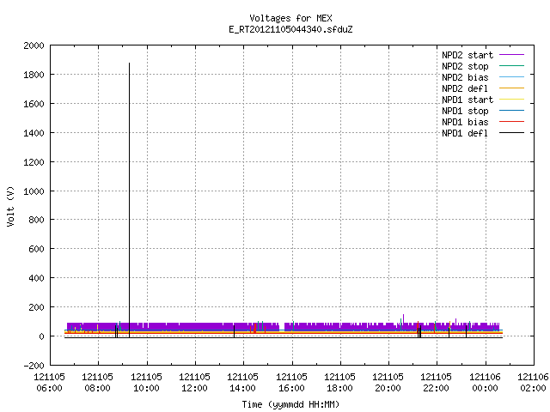This screenshot has width=550, height=412.
Task: Click the light blue NPD2 bias legend line
Action: click(x=511, y=76)
